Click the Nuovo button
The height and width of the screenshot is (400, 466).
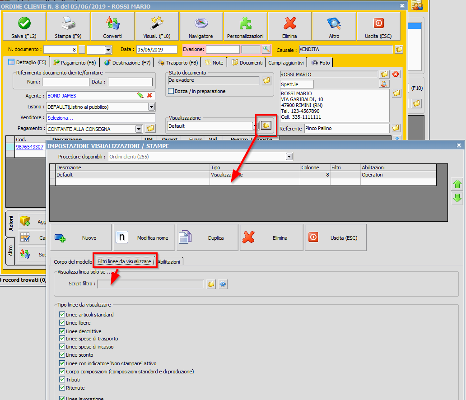click(81, 238)
